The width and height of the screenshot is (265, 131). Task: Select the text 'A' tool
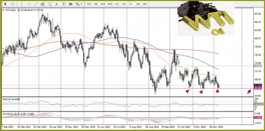(x=57, y=4)
